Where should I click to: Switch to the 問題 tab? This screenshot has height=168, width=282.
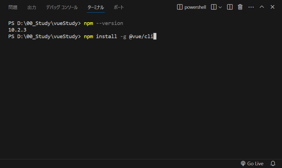point(13,7)
